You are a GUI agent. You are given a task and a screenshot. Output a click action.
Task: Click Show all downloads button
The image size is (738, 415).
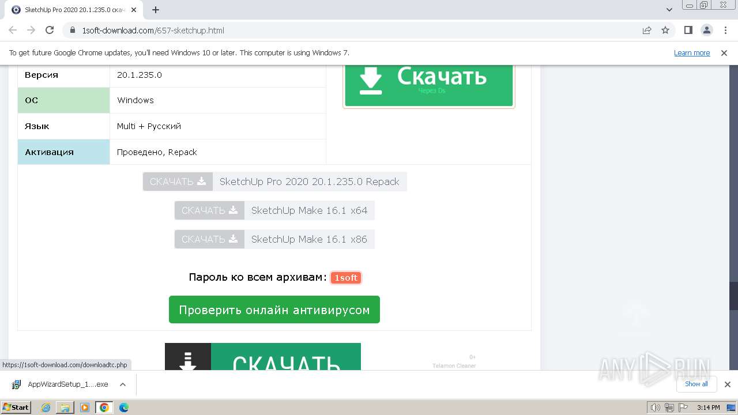click(696, 384)
